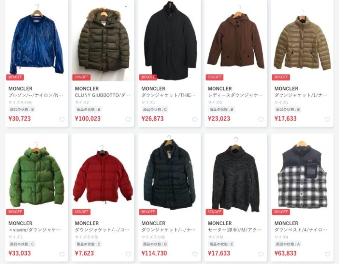The height and width of the screenshot is (264, 339).
Task: Add ¥26,873 black down coat to favorites
Action: coord(195,119)
